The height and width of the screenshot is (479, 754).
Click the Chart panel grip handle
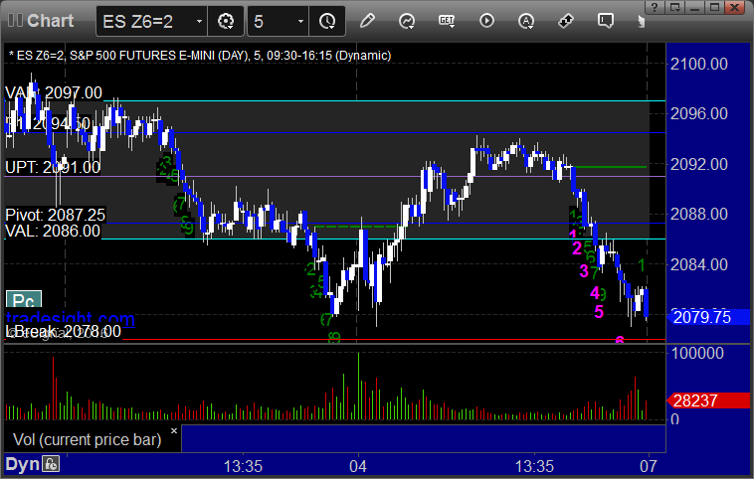point(15,20)
